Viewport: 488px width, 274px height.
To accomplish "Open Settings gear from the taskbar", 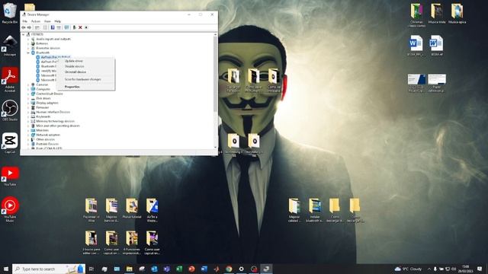I will pos(241,269).
